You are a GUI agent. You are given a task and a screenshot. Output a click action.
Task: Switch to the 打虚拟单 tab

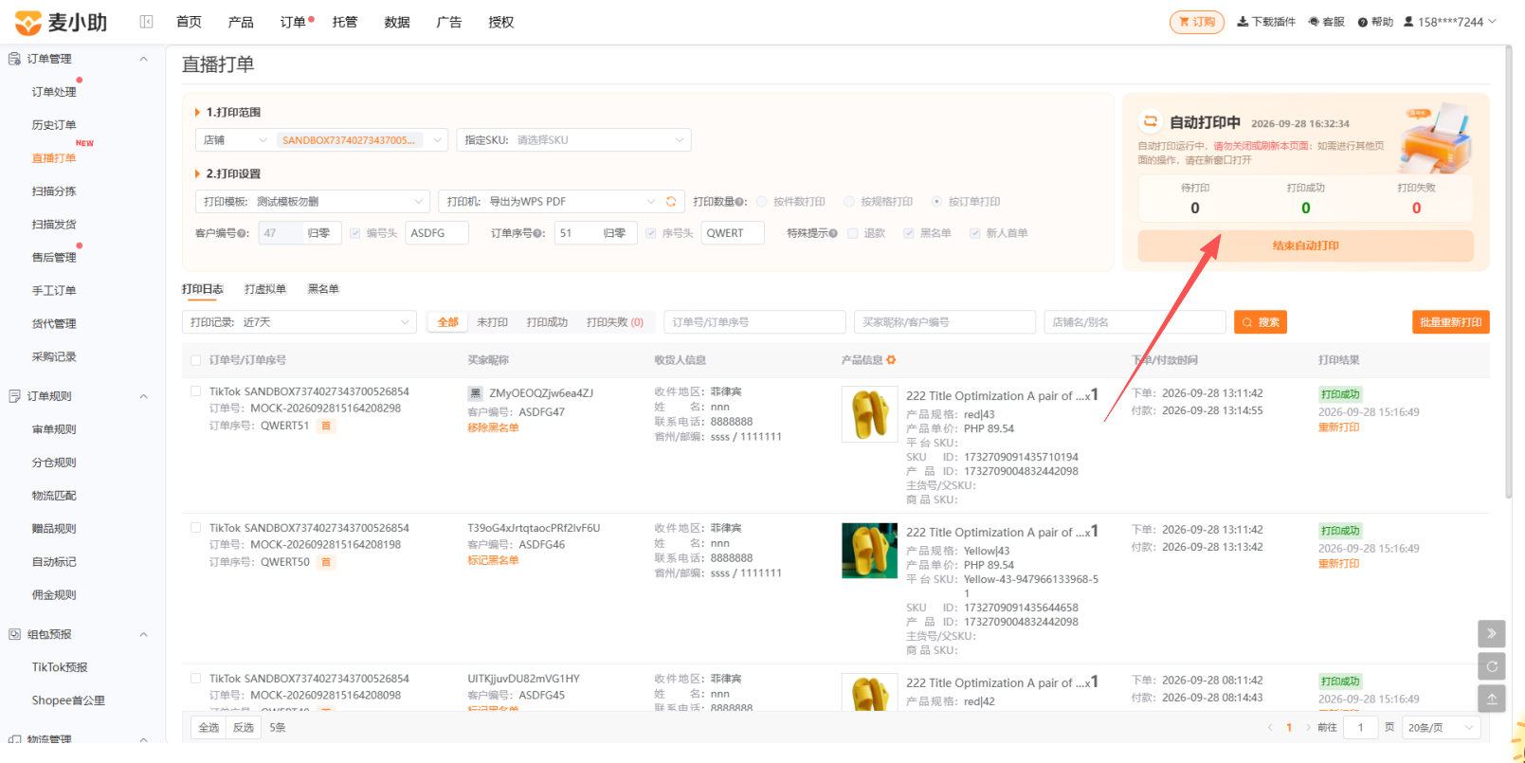coord(265,289)
